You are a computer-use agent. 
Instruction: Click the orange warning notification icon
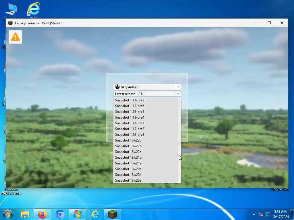pos(16,37)
